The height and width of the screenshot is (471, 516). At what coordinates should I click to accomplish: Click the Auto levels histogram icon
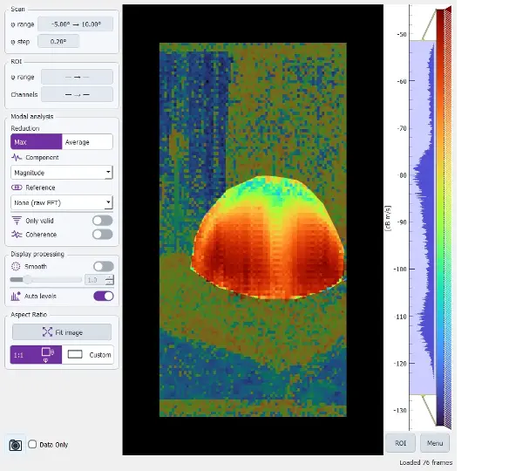click(x=16, y=296)
